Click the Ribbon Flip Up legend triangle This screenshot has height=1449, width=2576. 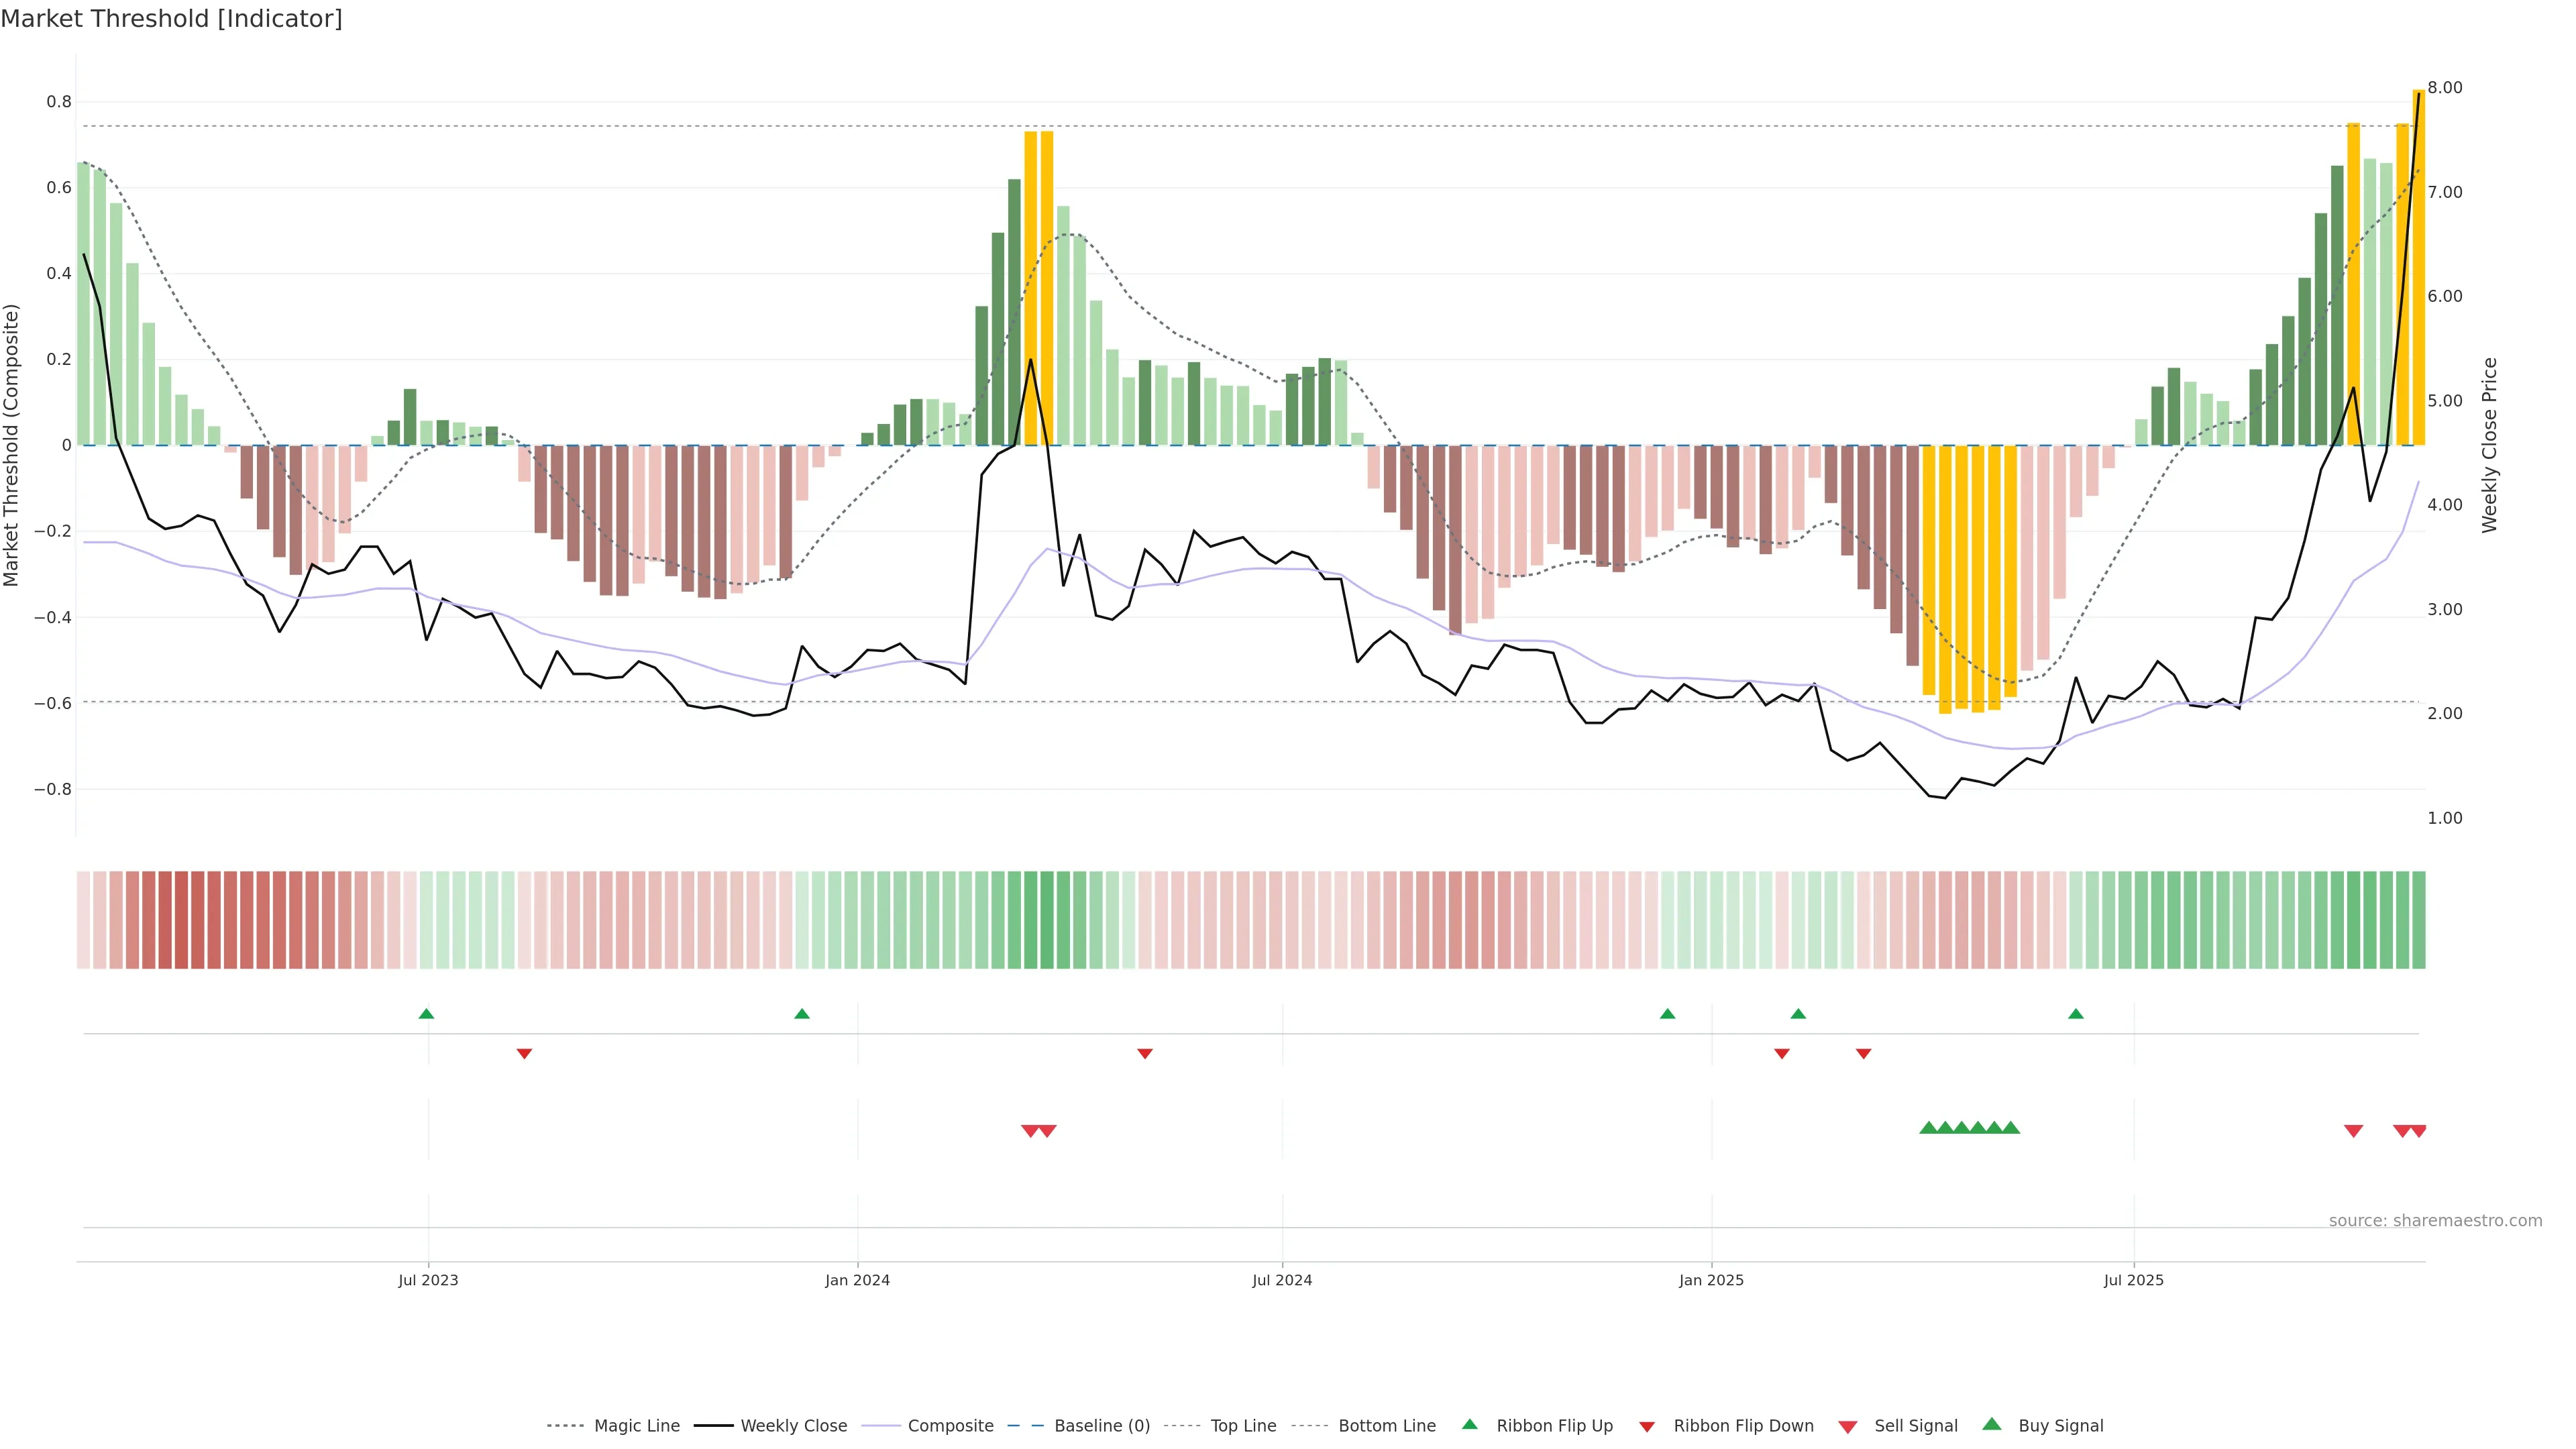click(x=1469, y=1424)
